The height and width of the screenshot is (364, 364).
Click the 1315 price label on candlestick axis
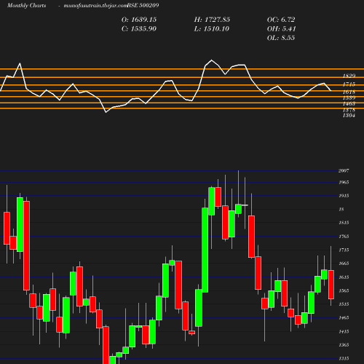[x=344, y=359]
